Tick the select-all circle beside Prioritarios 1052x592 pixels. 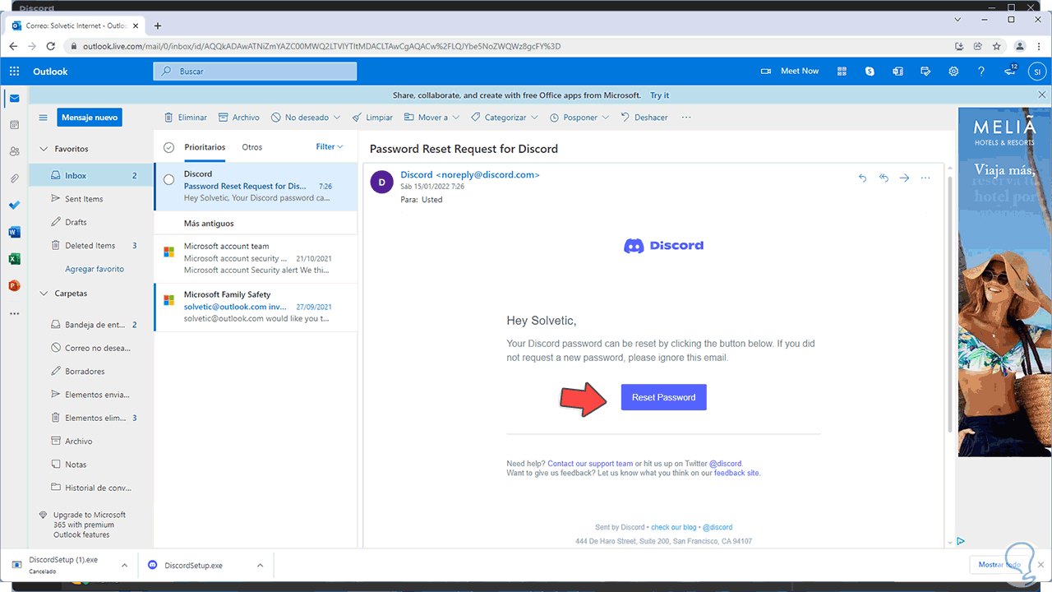click(169, 147)
